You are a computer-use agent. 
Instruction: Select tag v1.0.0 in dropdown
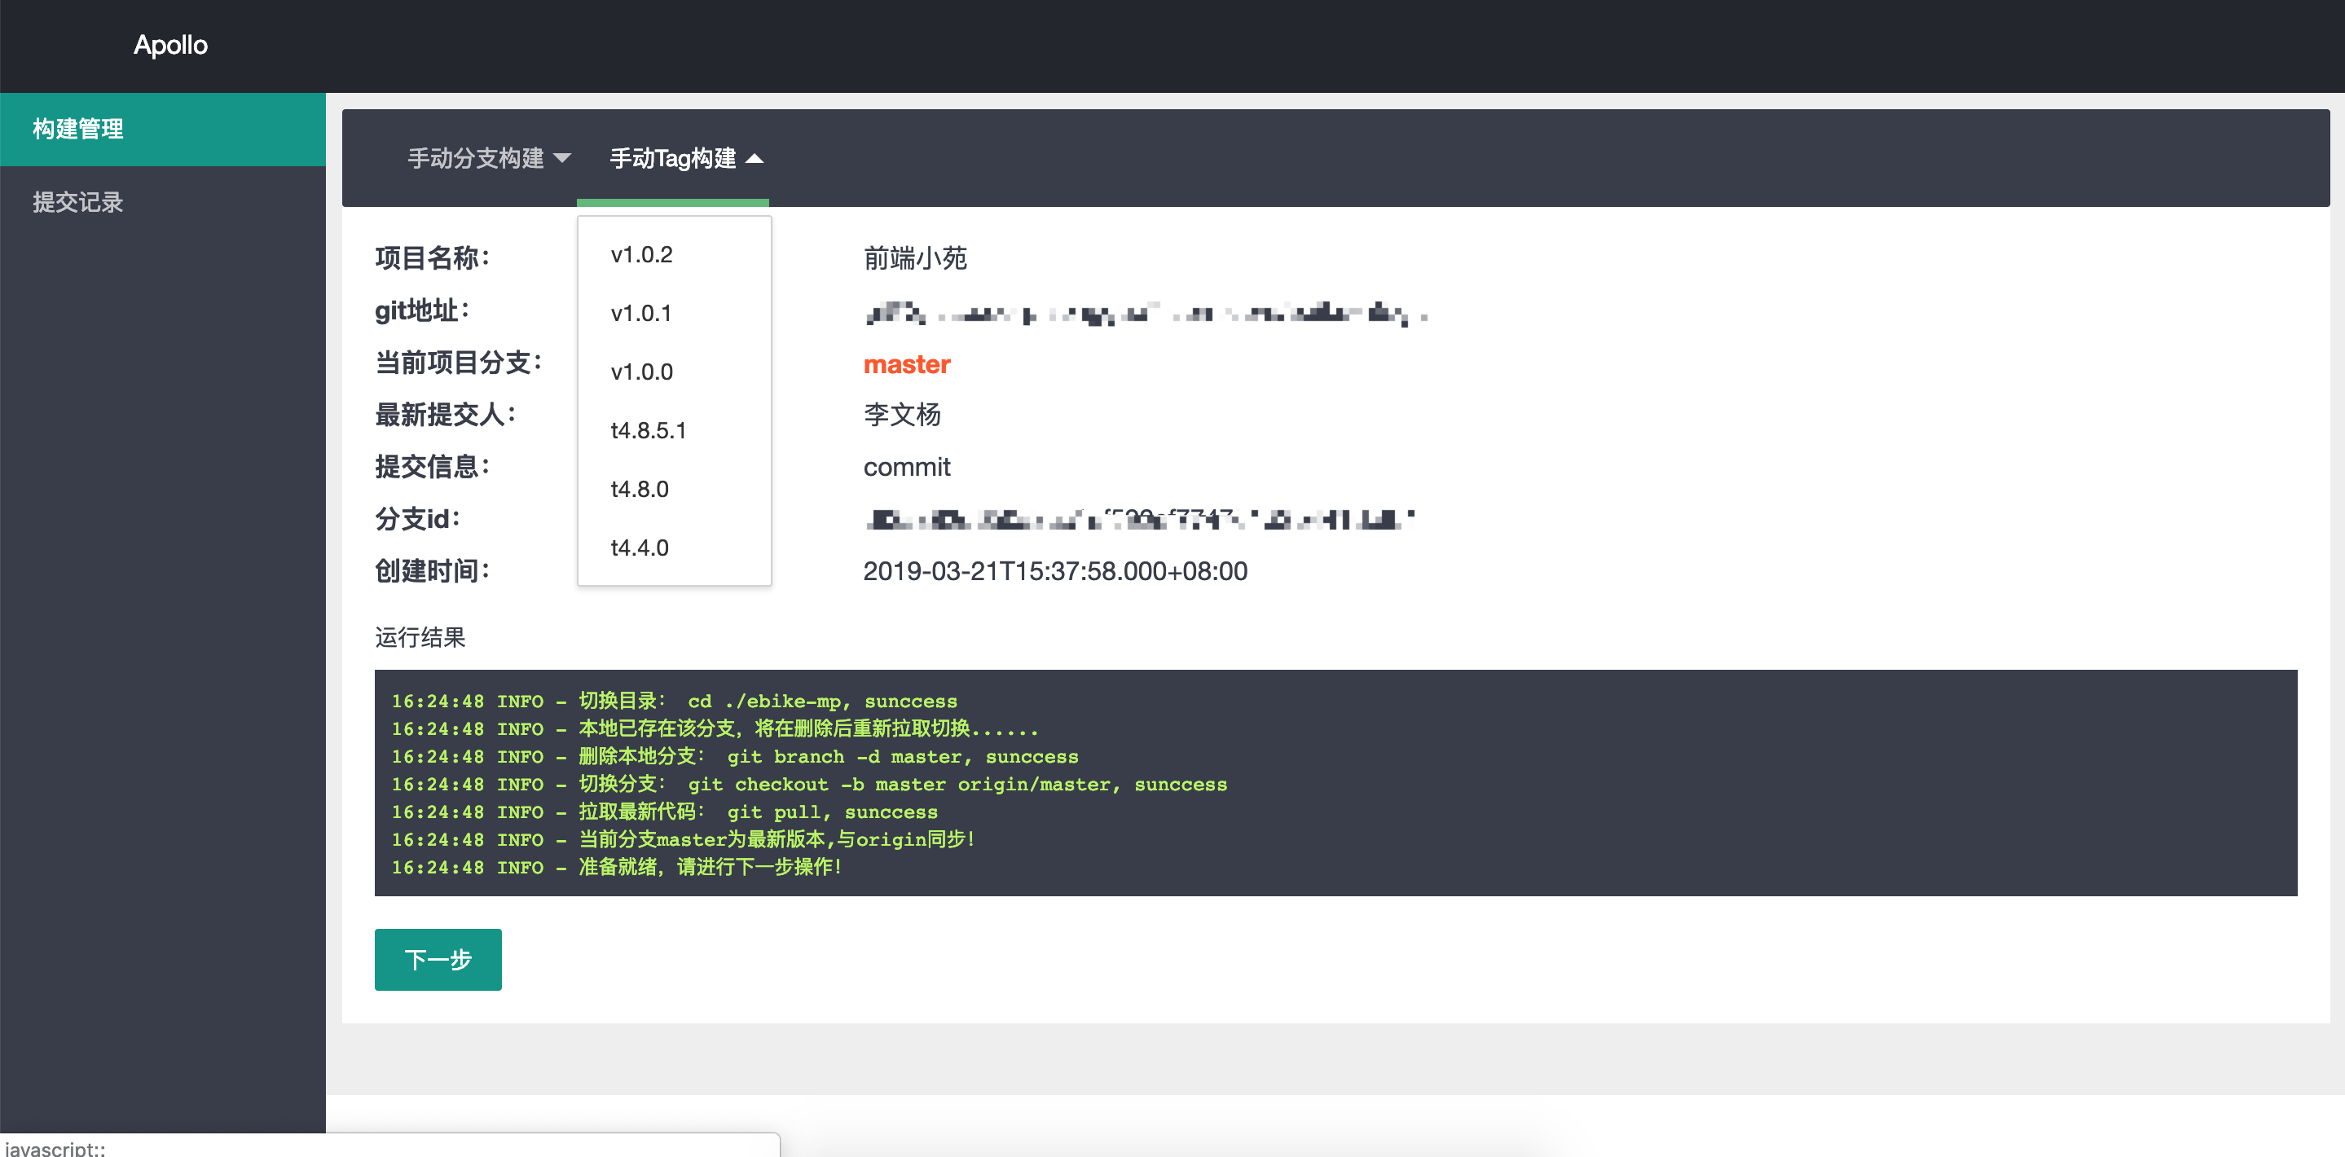642,372
